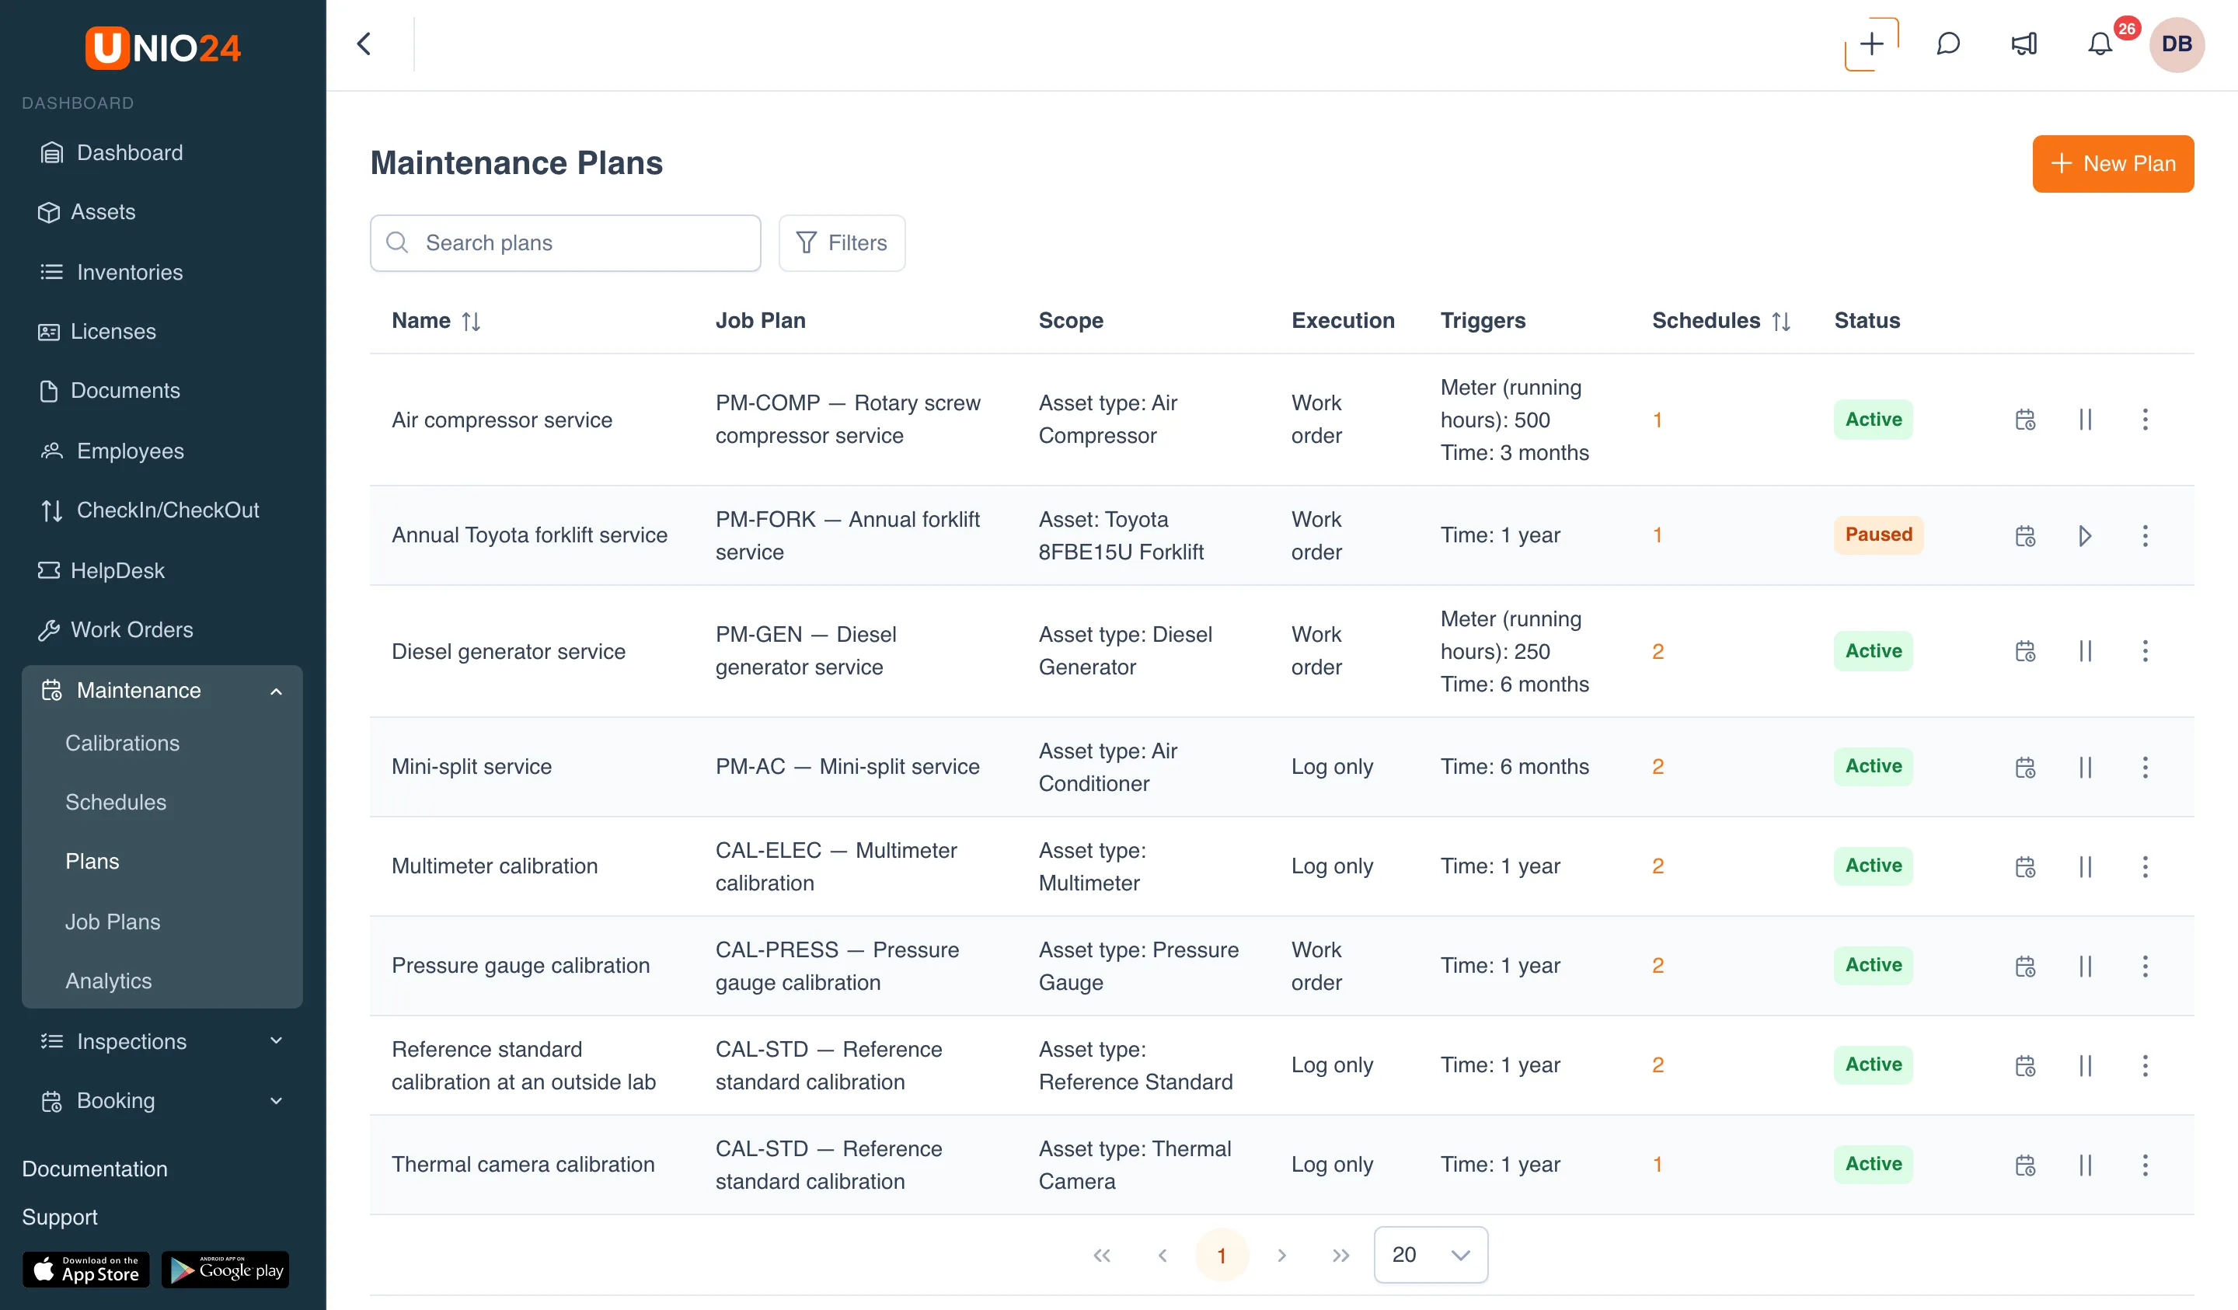Open the notifications bell
The width and height of the screenshot is (2238, 1310).
[2100, 44]
